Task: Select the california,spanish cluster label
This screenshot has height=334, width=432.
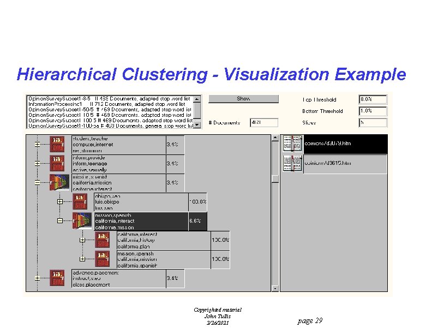Action: click(164, 259)
